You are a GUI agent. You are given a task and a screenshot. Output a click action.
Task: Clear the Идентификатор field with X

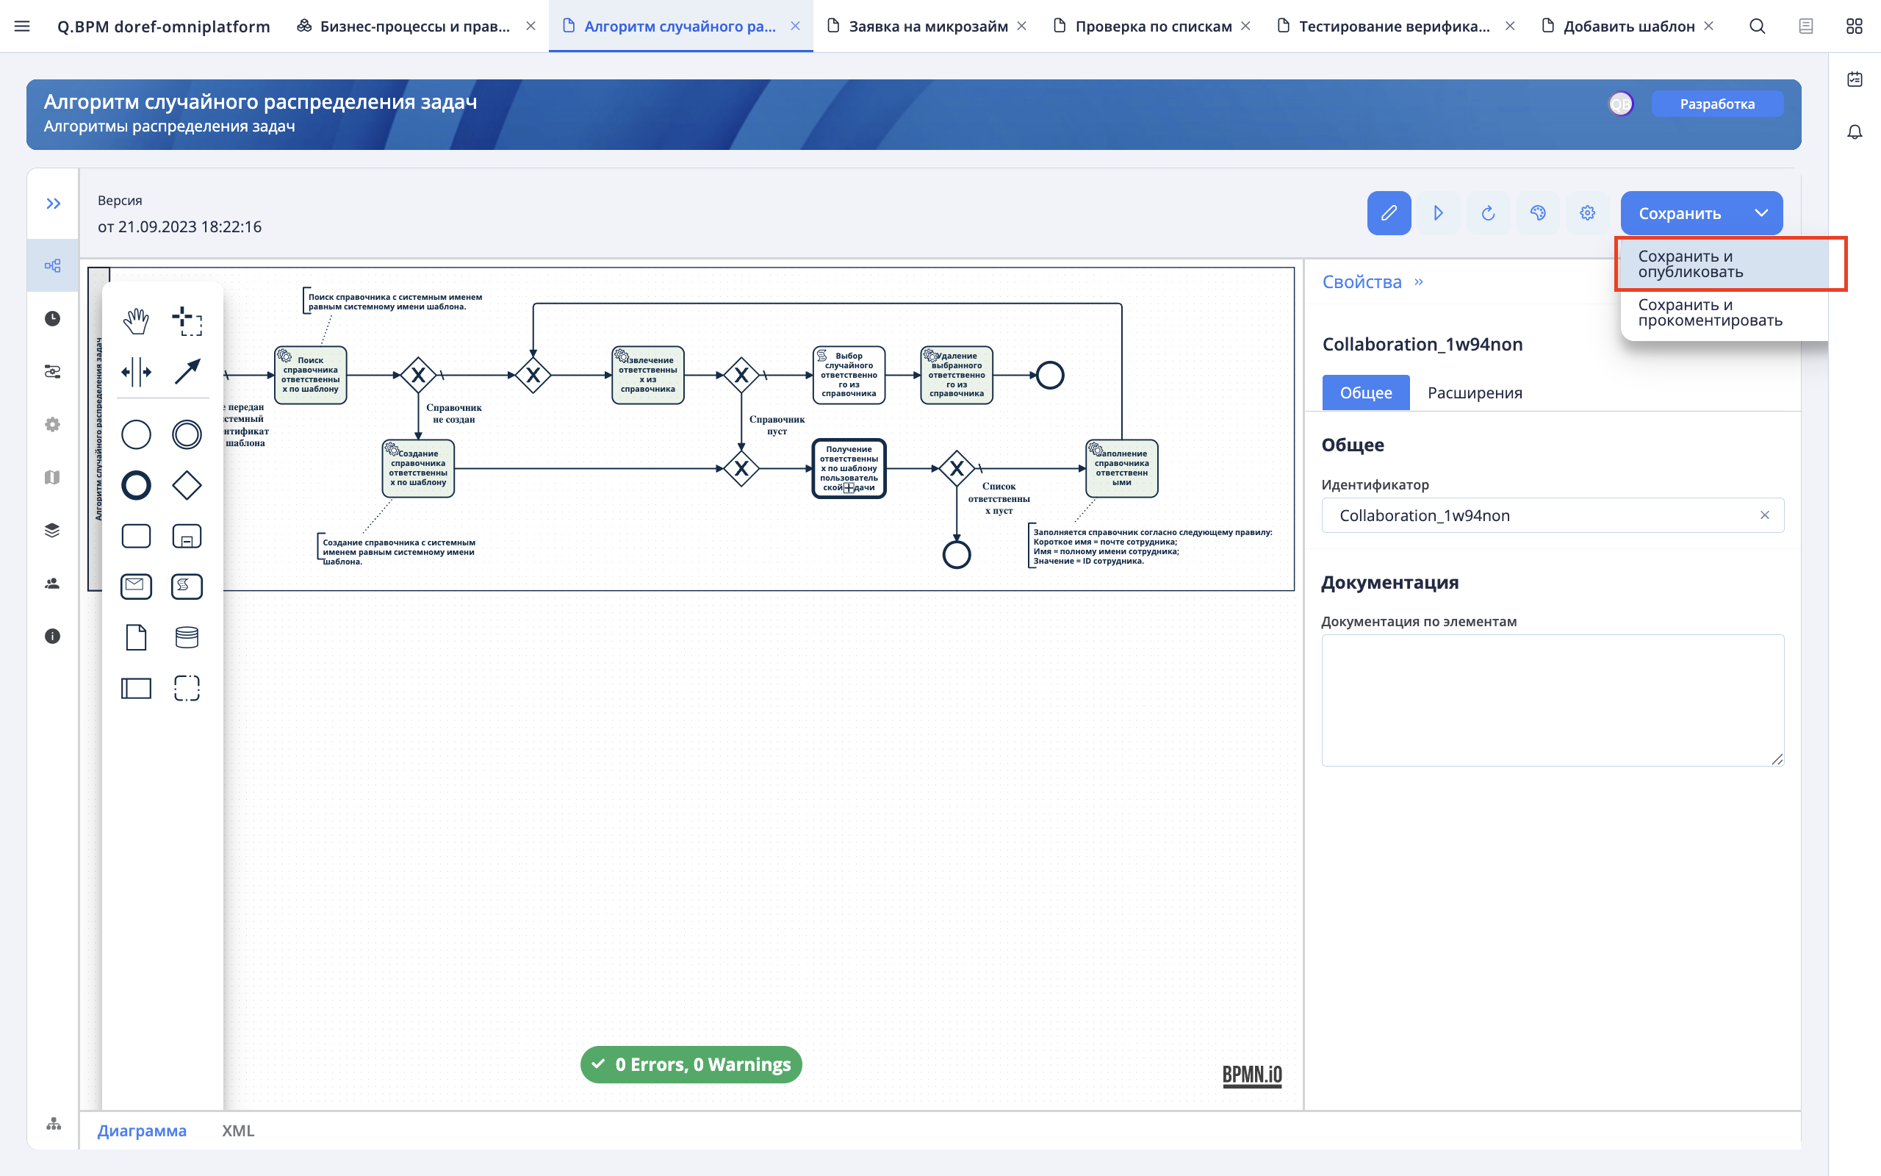coord(1764,516)
